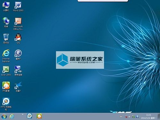Select the Thunder 7 hummingbird shortcut

click(18, 87)
